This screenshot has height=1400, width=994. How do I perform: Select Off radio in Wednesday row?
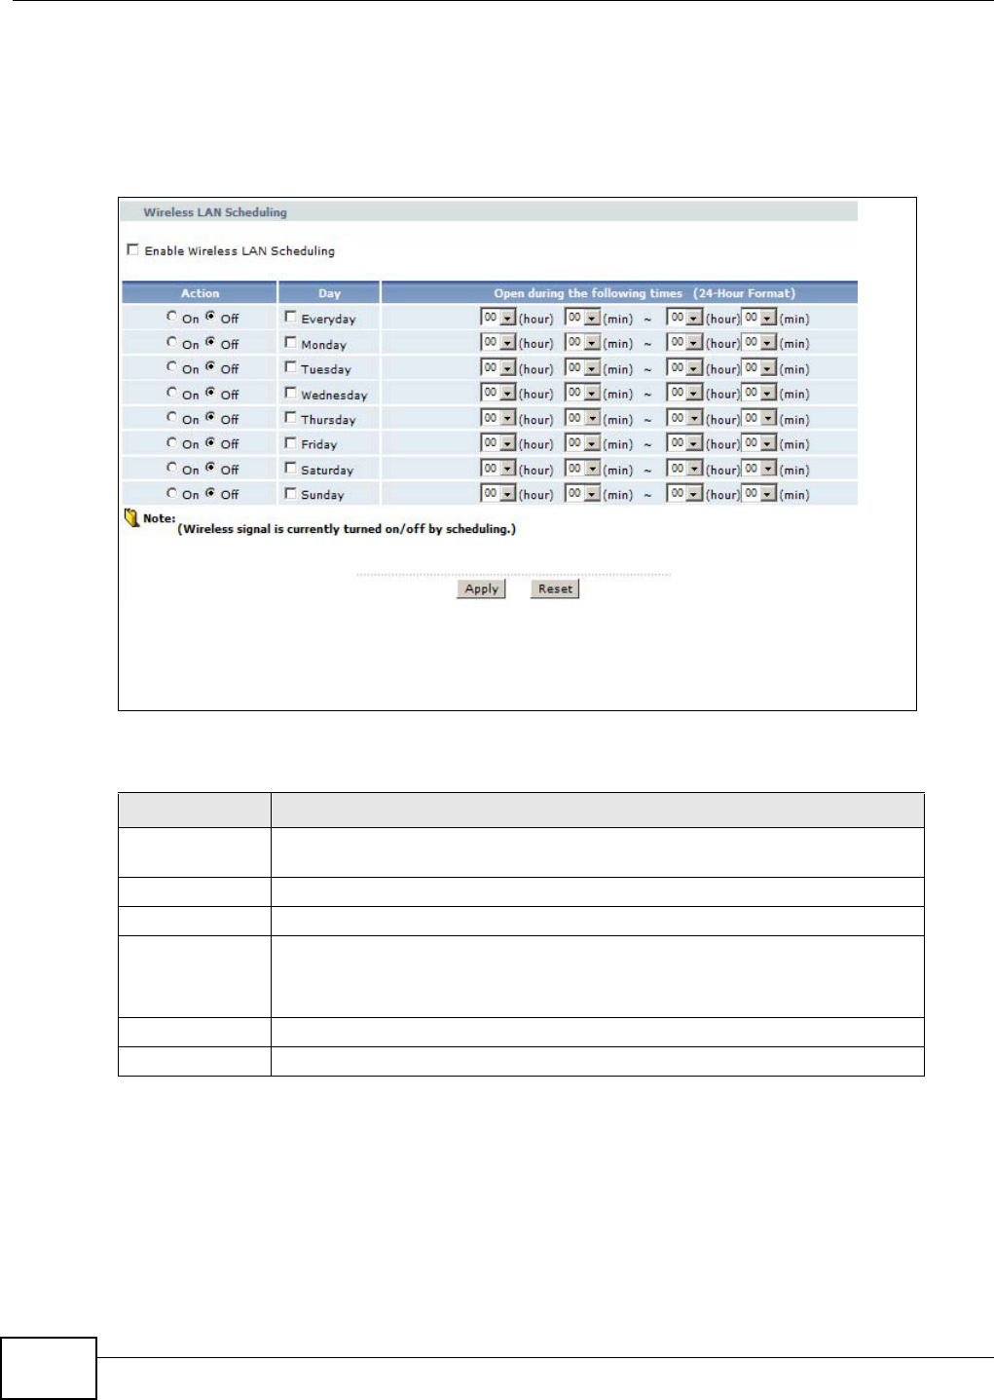210,393
